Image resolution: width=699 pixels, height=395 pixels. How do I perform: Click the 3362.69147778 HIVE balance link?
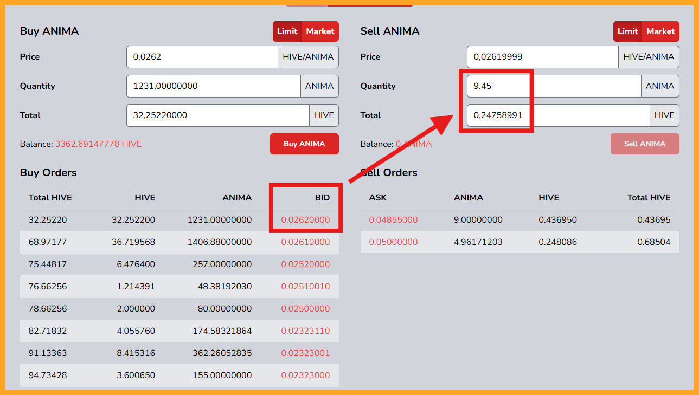[98, 144]
